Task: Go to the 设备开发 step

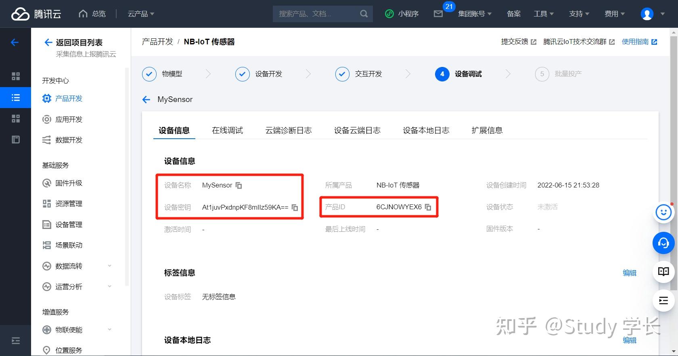Action: (259, 74)
